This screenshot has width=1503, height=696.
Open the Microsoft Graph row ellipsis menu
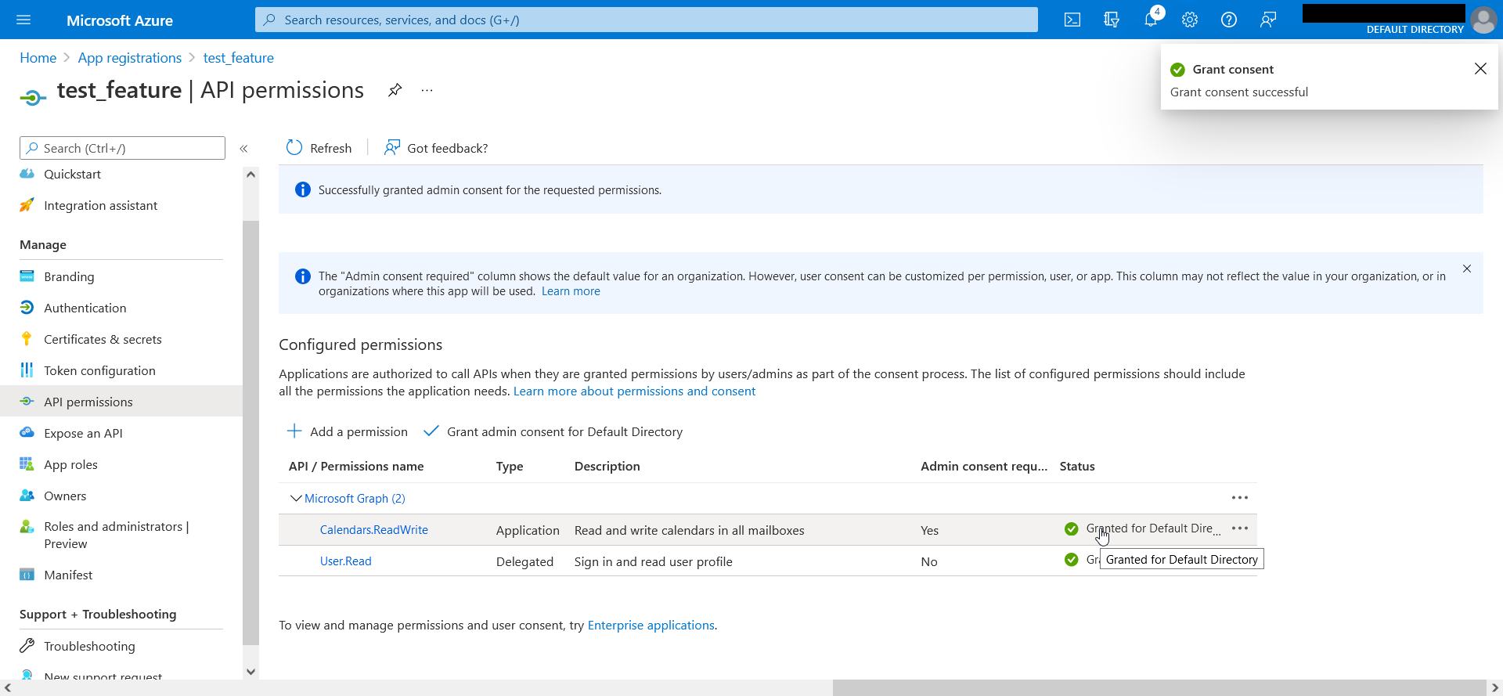coord(1240,498)
